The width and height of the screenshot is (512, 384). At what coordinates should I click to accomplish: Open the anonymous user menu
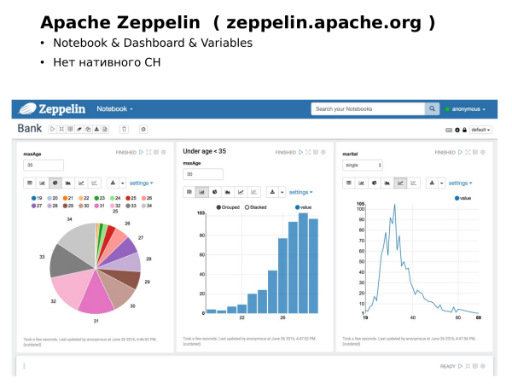click(466, 109)
